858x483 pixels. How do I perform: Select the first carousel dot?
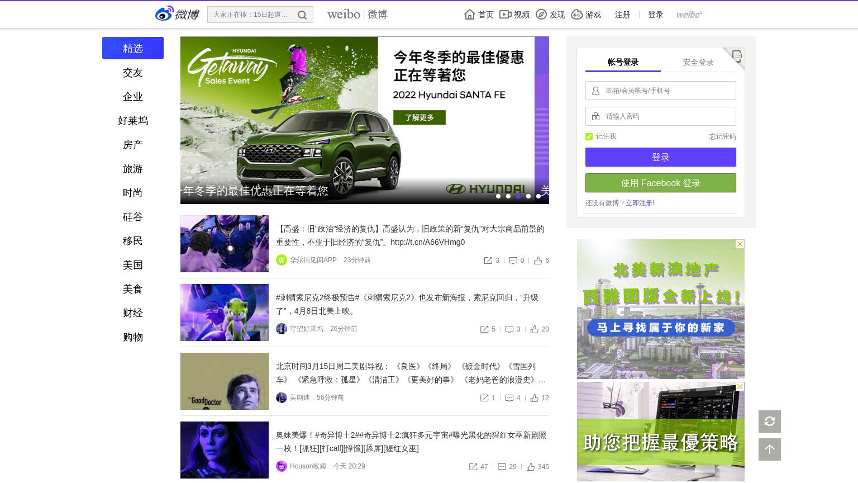[x=498, y=196]
